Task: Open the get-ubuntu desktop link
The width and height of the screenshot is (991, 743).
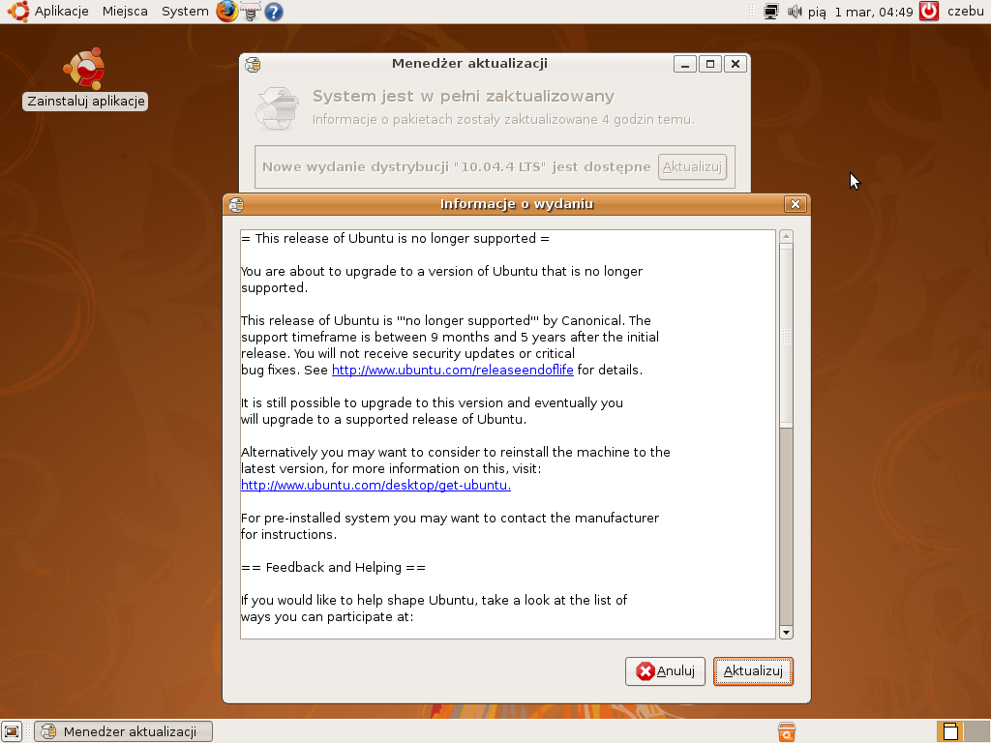Action: point(375,486)
